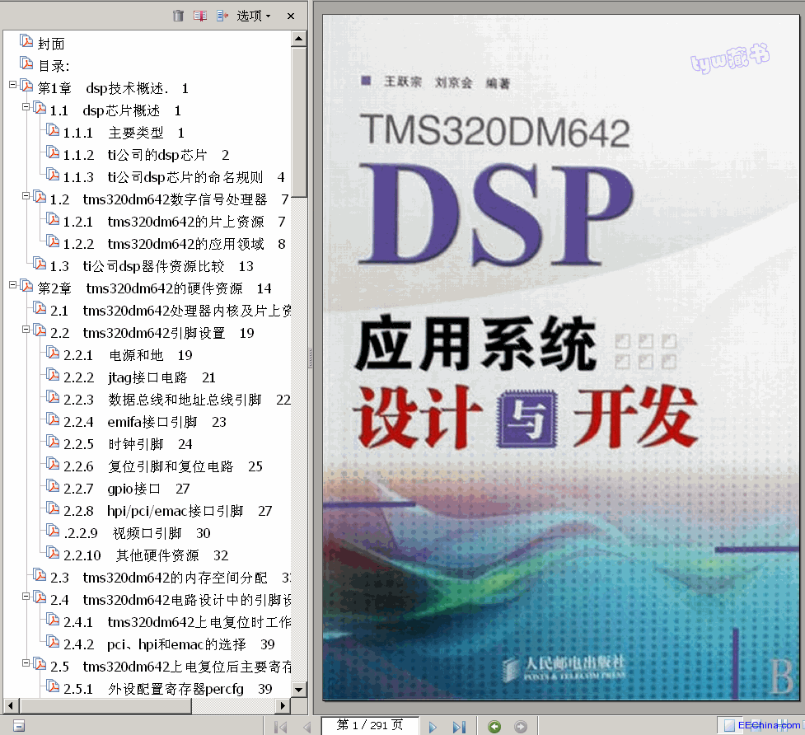Jump to 2.2.1 电源和地 bookmark
The width and height of the screenshot is (805, 735).
click(x=128, y=355)
